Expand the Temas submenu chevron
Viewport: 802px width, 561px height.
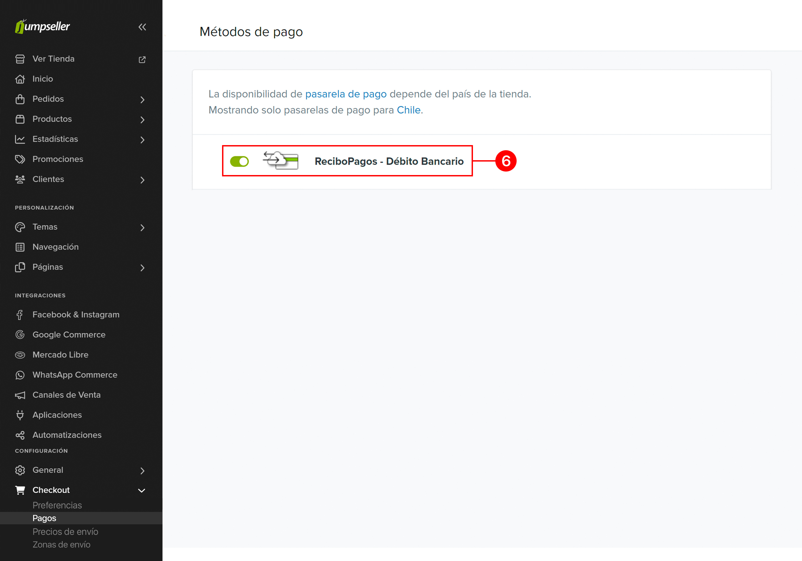pos(142,228)
